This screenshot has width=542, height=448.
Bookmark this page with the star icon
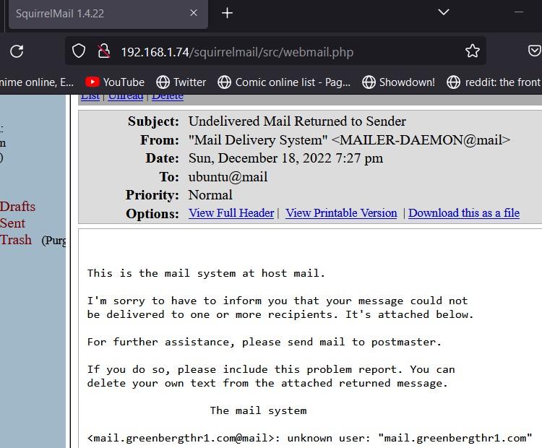tap(472, 51)
